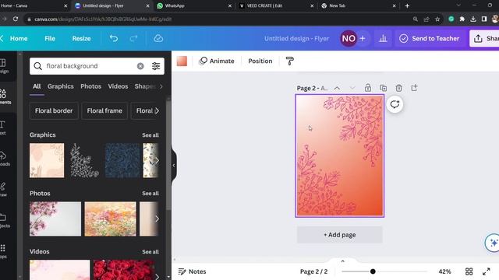Switch to the Videos tab

pos(118,86)
